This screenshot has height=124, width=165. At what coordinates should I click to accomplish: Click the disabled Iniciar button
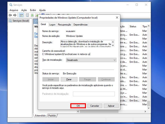click(x=51, y=79)
